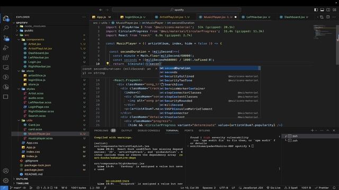Select the 'milliSecond' autocomplete suggestion
The width and height of the screenshot is (339, 190).
tap(210, 105)
